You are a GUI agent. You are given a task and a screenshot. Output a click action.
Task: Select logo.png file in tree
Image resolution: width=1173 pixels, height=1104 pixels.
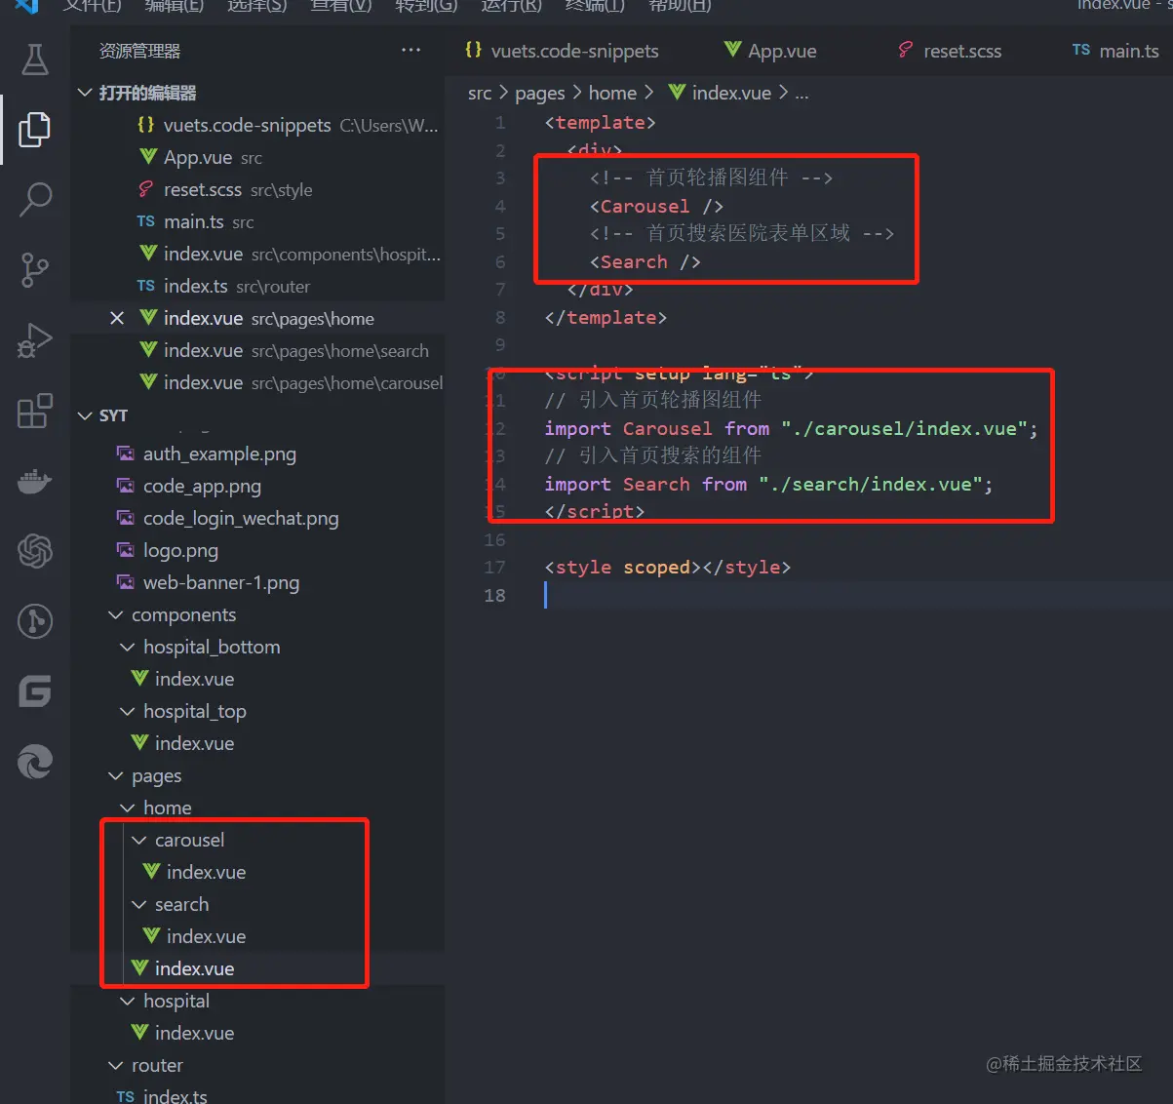(257, 550)
